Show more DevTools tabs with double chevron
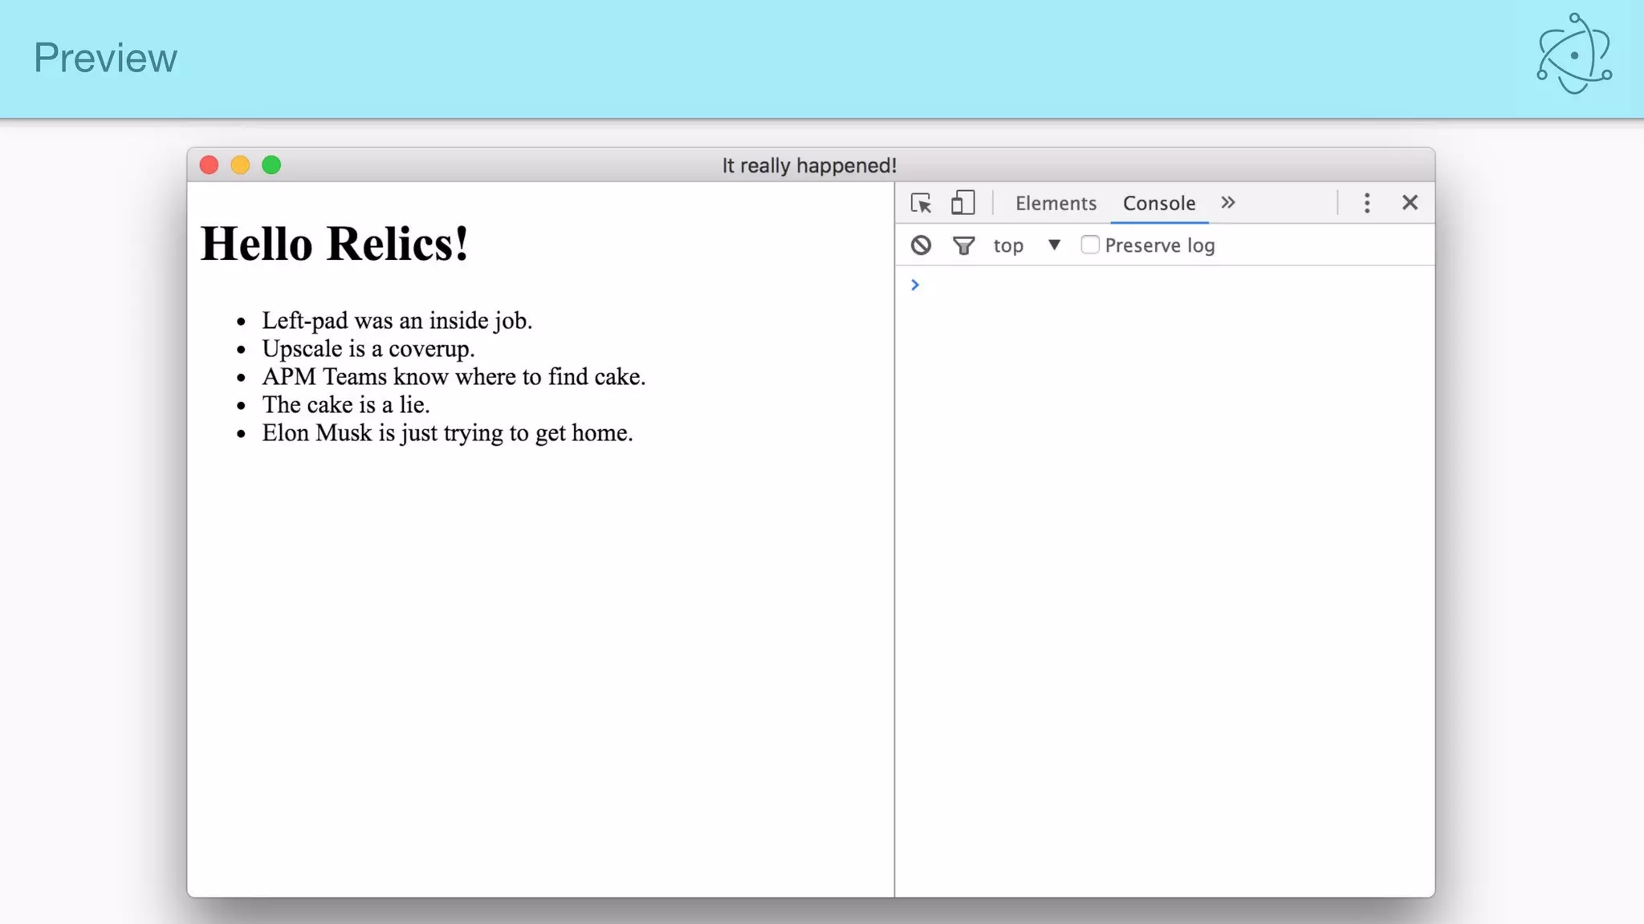 [x=1227, y=203]
